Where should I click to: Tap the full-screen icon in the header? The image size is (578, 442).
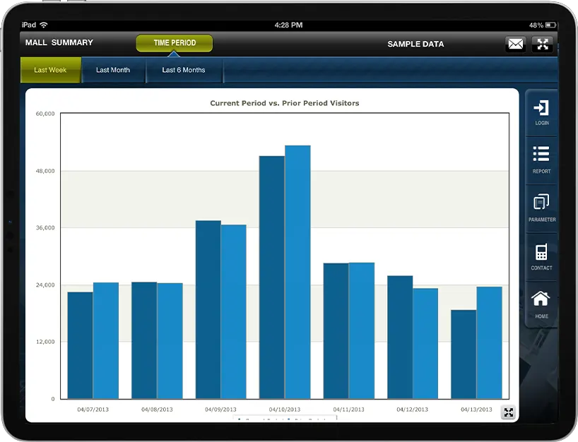542,44
